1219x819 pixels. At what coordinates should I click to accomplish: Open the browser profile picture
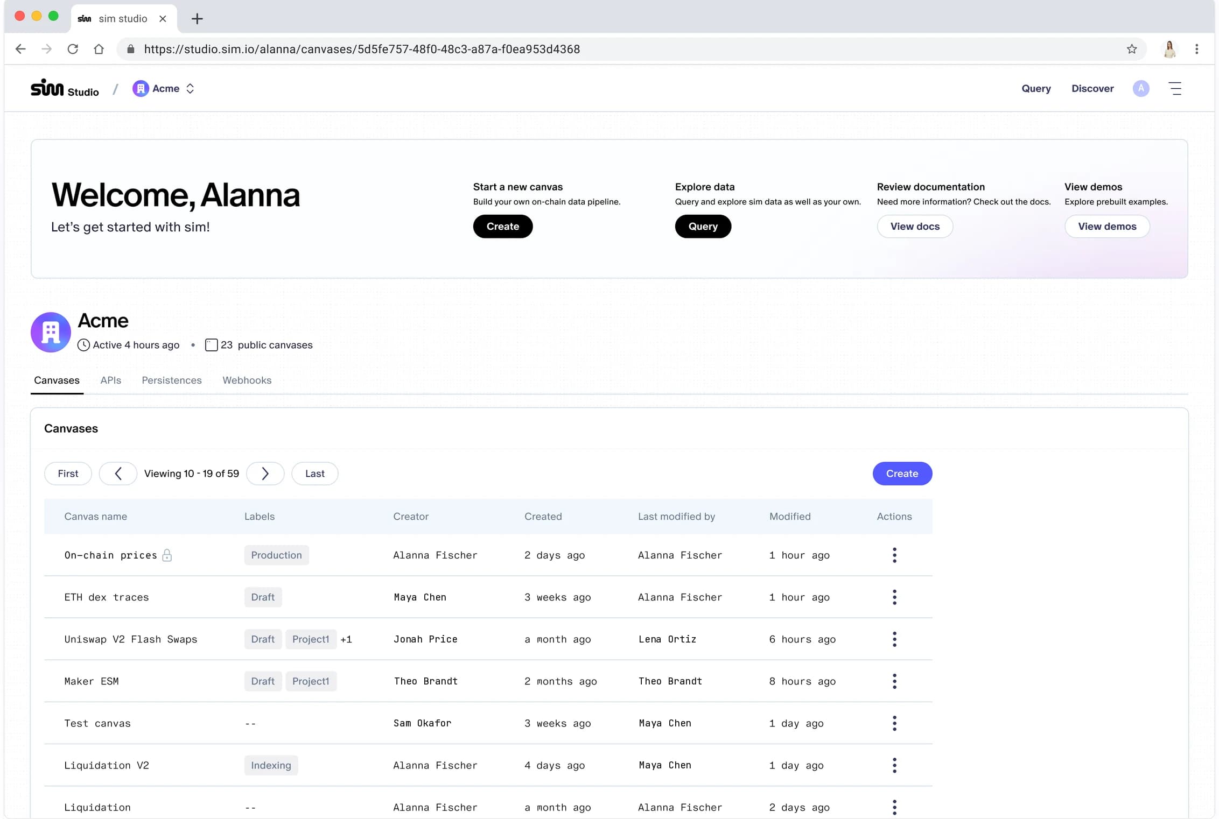point(1169,49)
